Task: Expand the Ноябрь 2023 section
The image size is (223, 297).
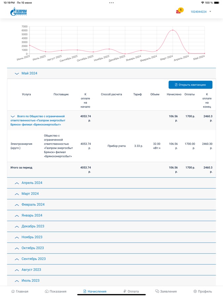Action: click(32, 237)
